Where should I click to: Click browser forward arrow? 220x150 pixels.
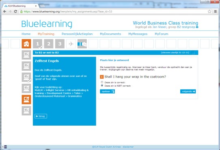pyautogui.click(x=10, y=11)
